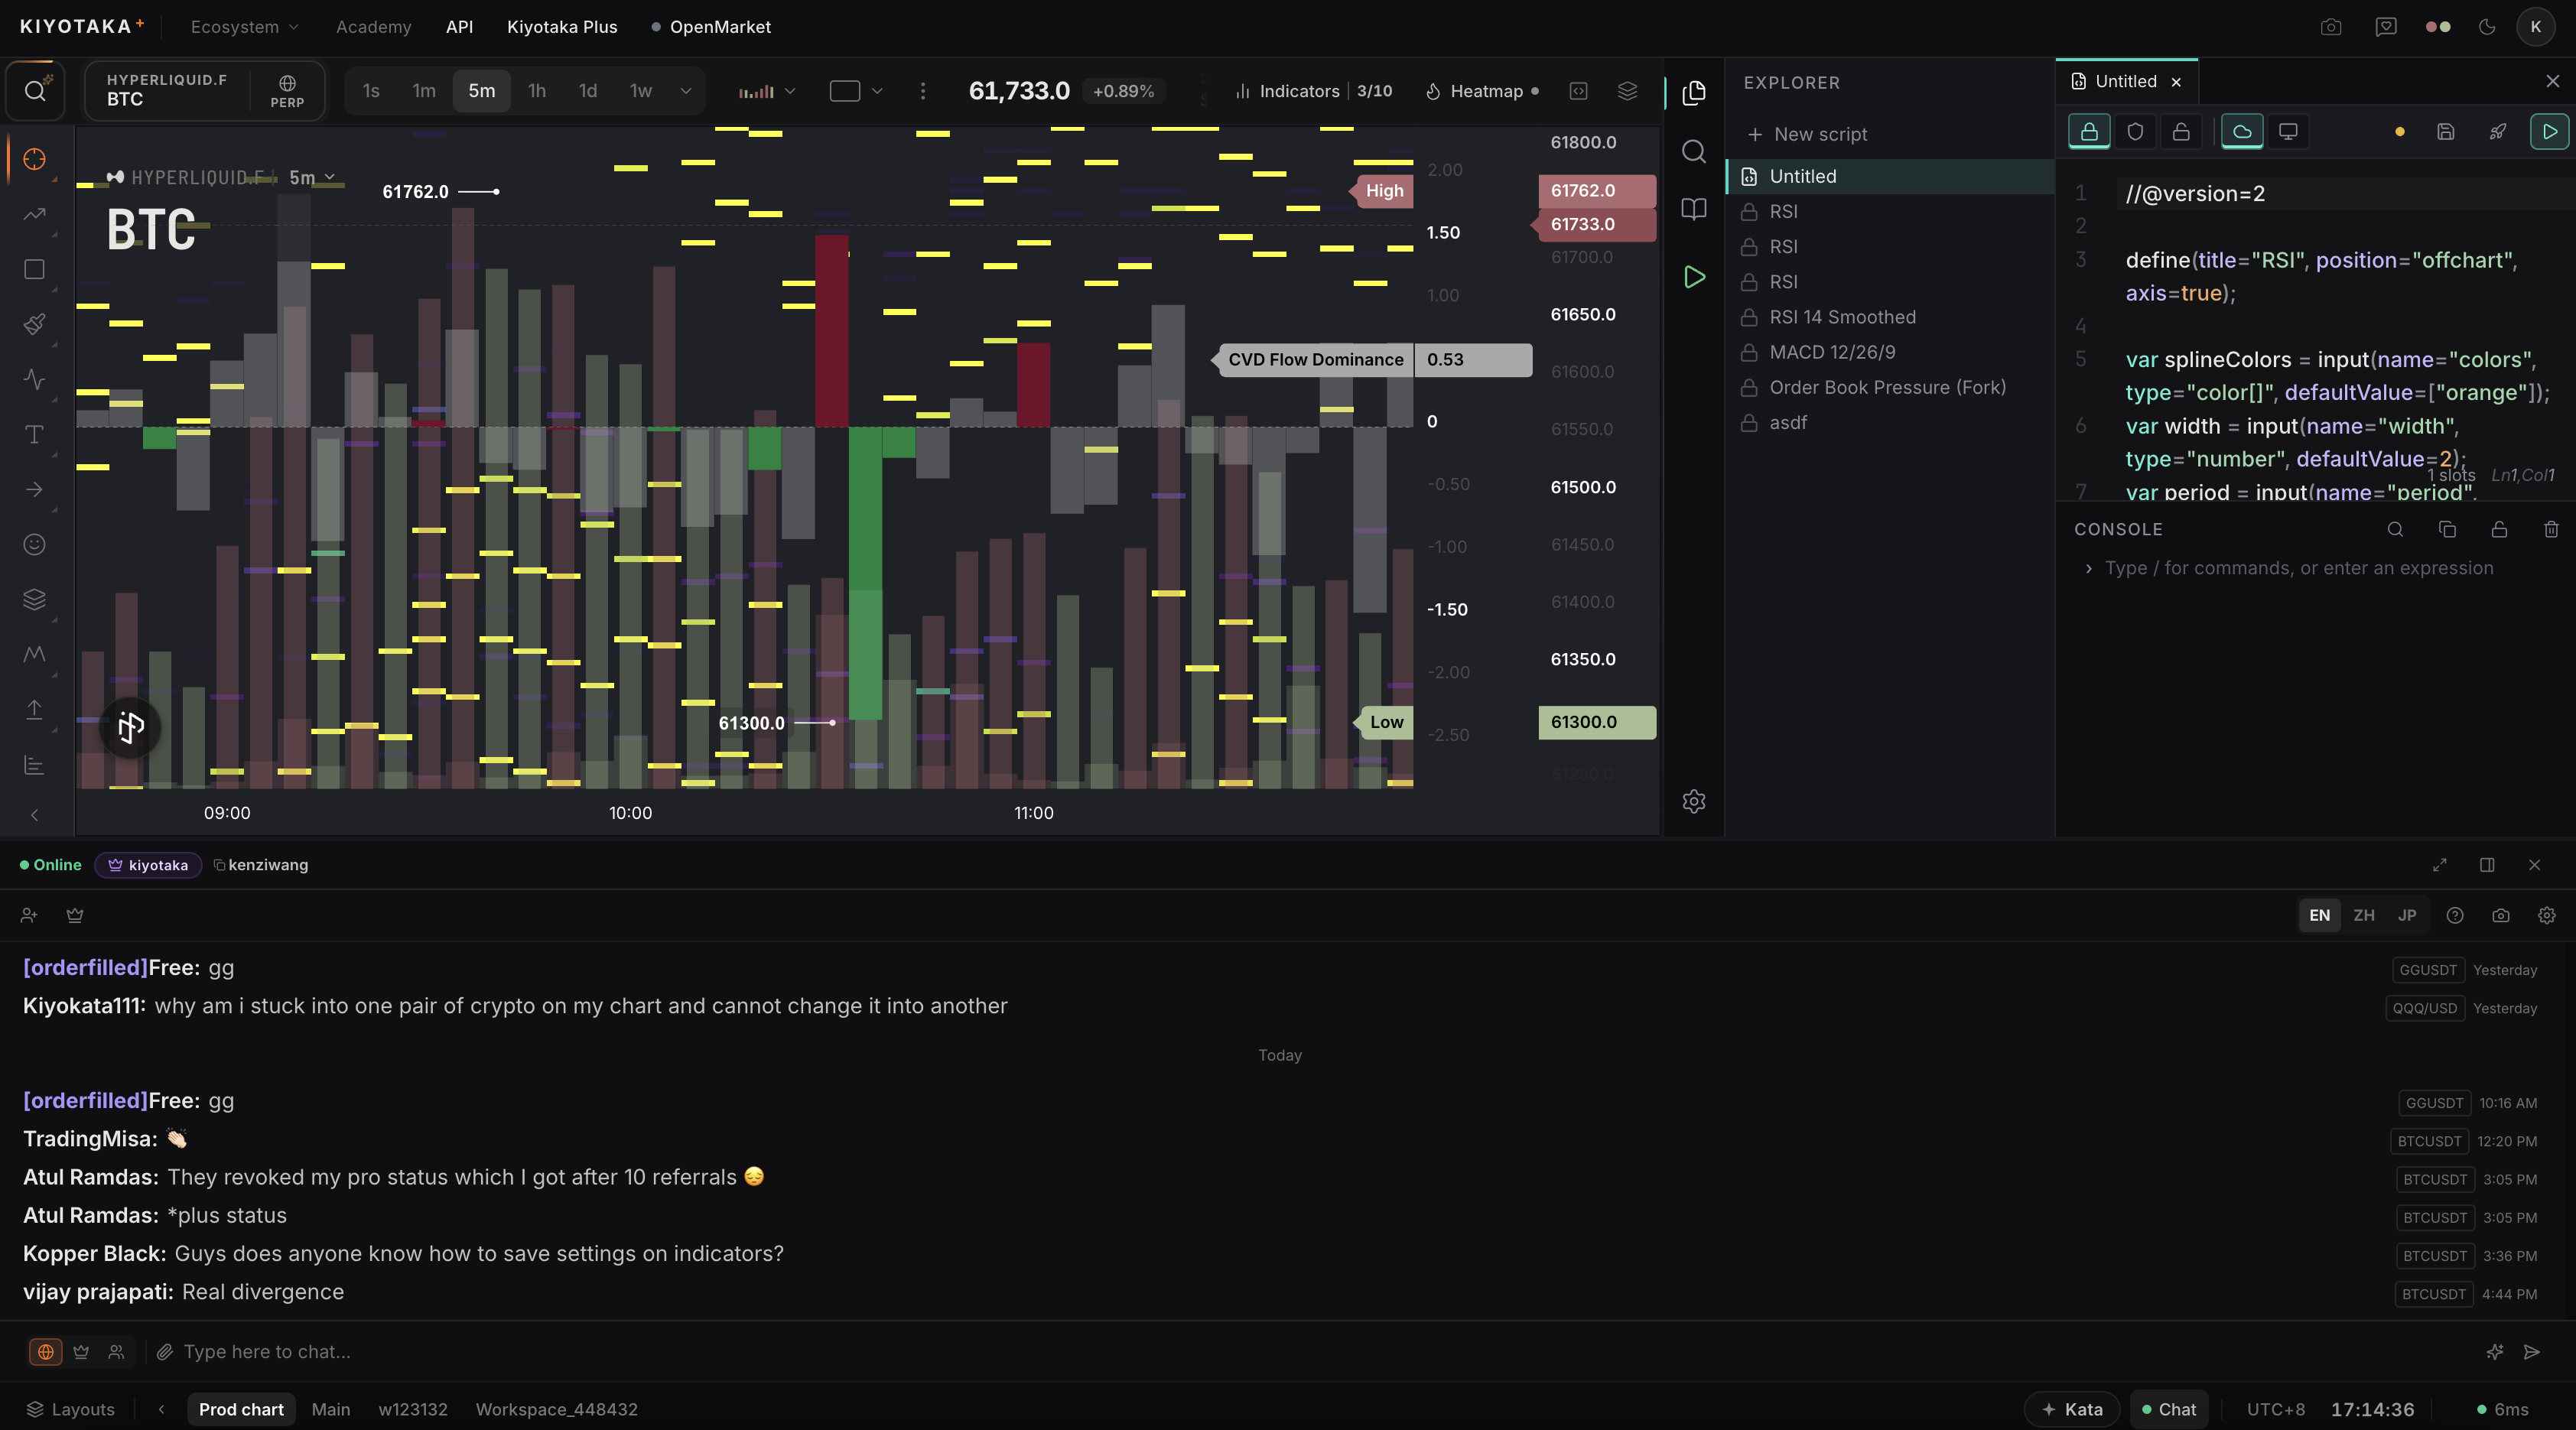Open the three-dot more options menu
The width and height of the screenshot is (2576, 1430).
click(923, 91)
